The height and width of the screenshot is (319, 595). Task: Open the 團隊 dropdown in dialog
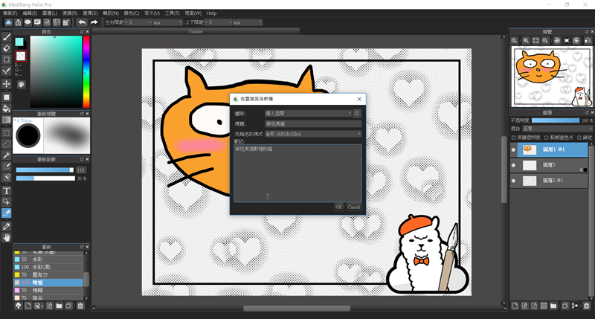tap(308, 114)
